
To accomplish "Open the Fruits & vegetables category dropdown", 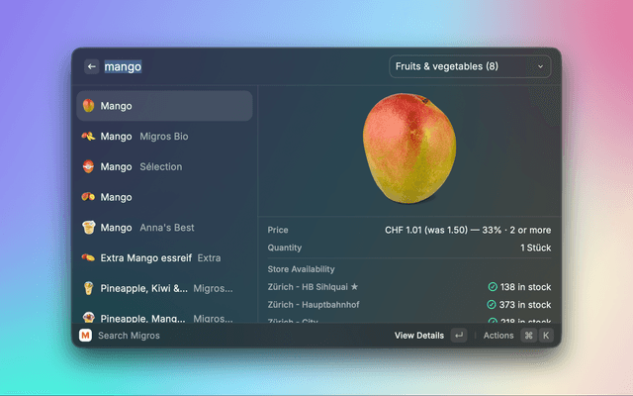I will point(469,66).
